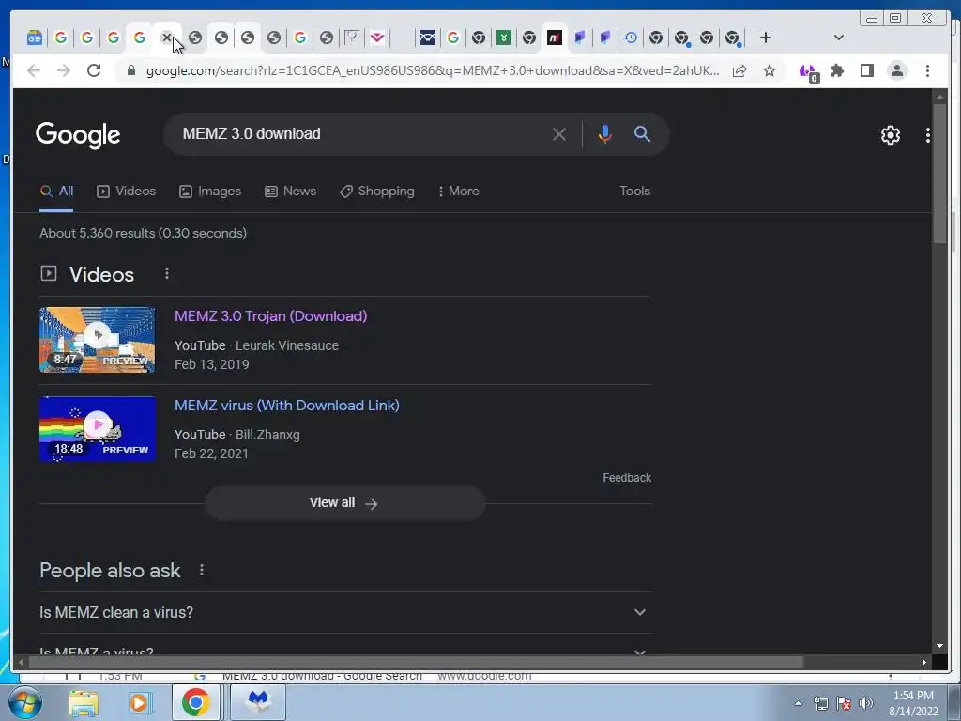Click the vertical scrollbar down arrow
Screen dimensions: 961x721
[939, 646]
